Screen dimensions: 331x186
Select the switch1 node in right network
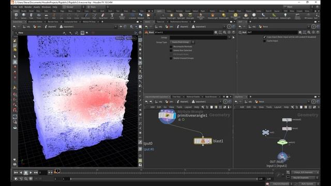(x=282, y=143)
